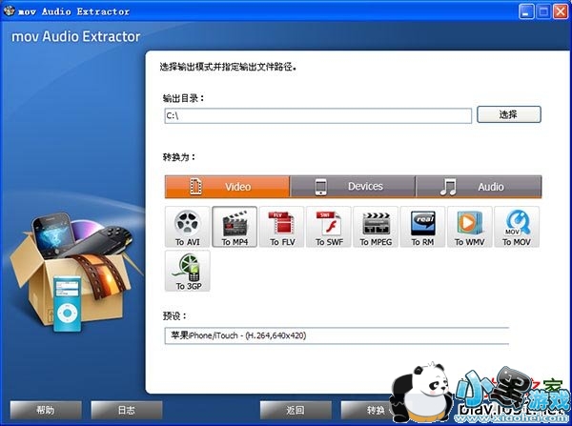Viewport: 572px width, 426px height.
Task: Select the To SWF Flash format
Action: pyautogui.click(x=329, y=227)
